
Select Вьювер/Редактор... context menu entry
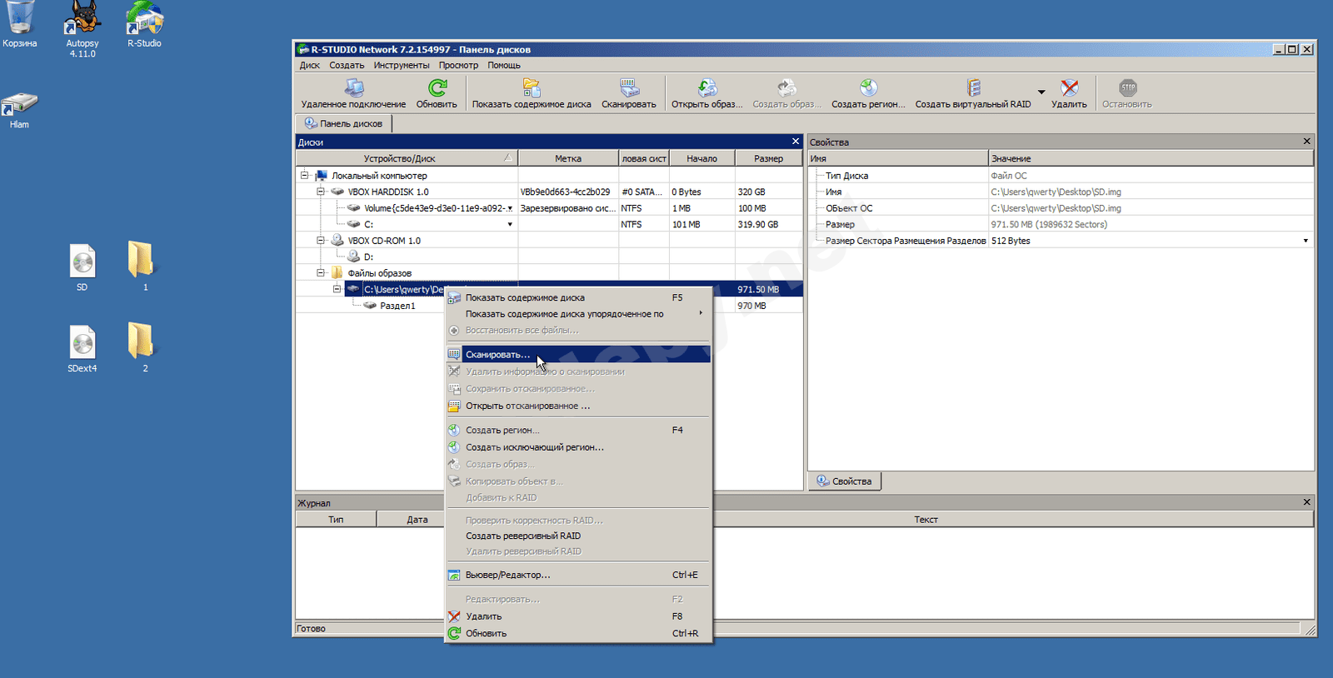pyautogui.click(x=507, y=575)
